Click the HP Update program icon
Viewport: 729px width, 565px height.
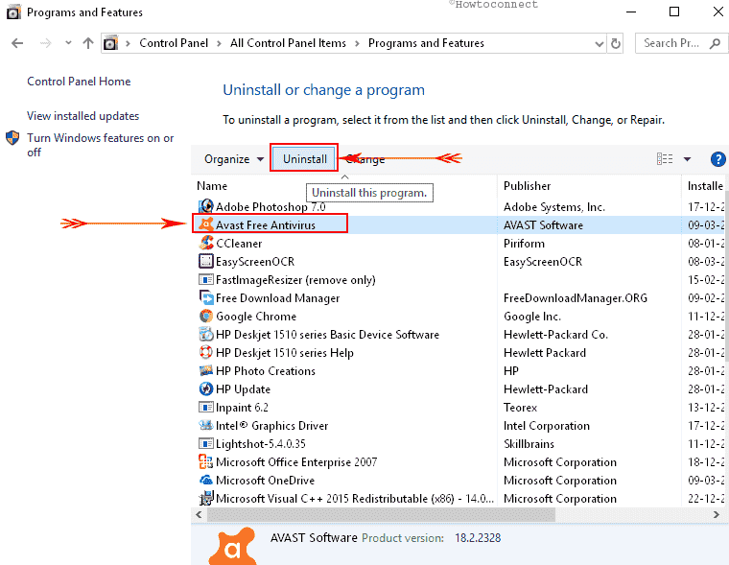click(x=206, y=388)
